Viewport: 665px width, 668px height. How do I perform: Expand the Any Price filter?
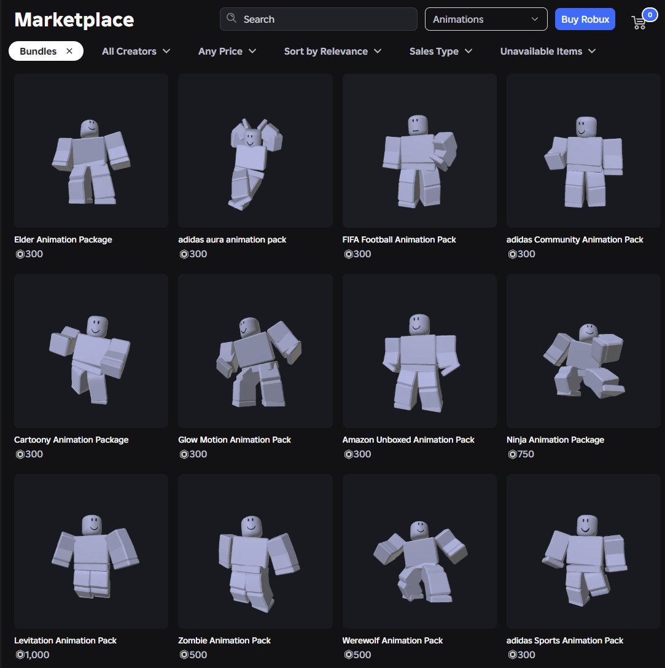coord(227,51)
